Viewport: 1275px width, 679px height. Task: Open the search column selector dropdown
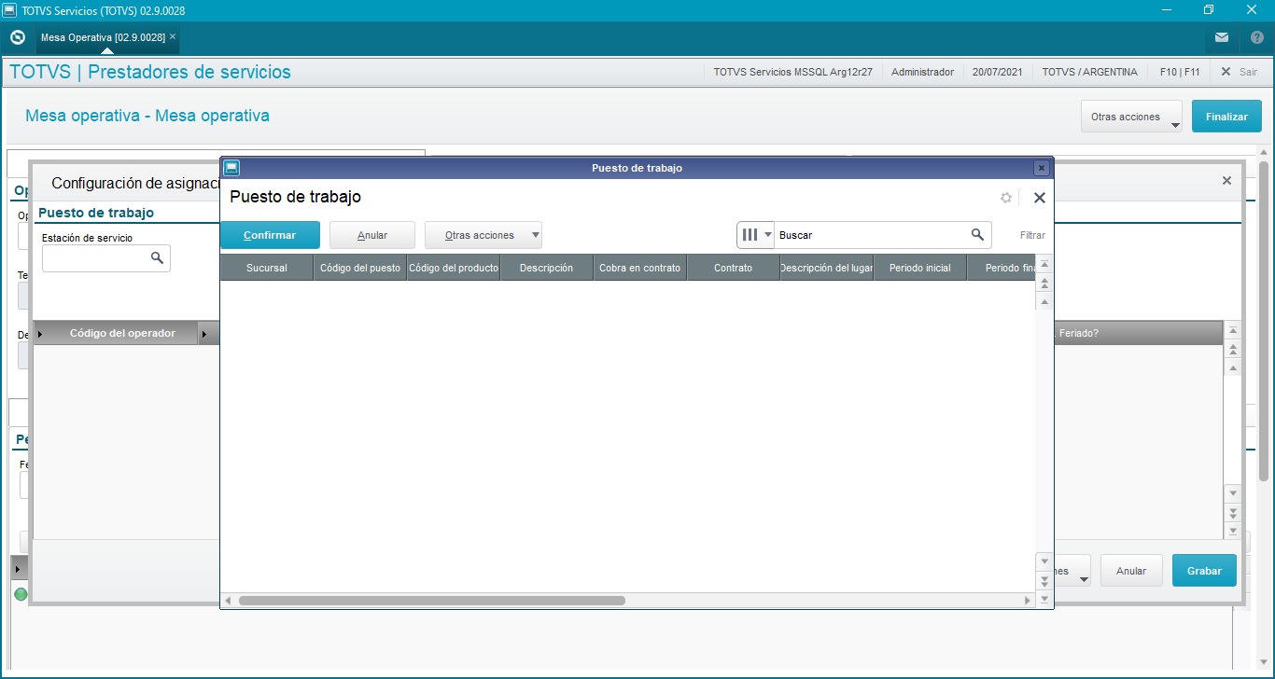(x=756, y=235)
